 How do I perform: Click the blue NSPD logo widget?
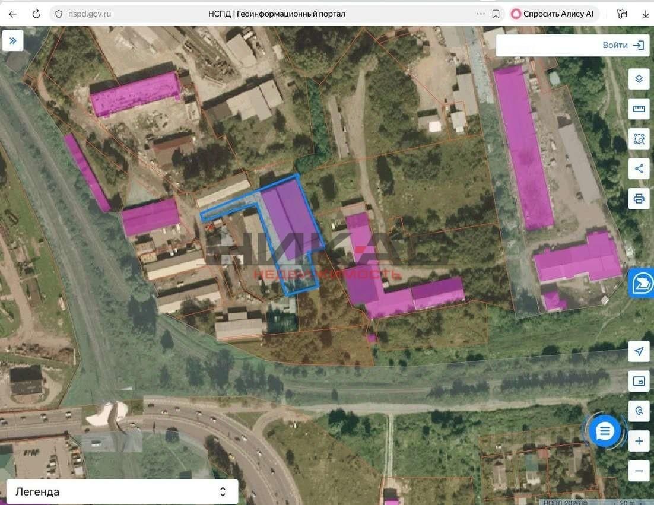click(x=642, y=283)
